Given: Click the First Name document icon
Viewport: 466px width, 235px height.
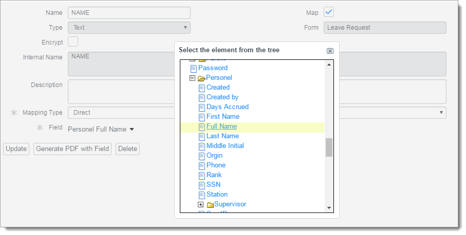Looking at the screenshot, I should [202, 117].
